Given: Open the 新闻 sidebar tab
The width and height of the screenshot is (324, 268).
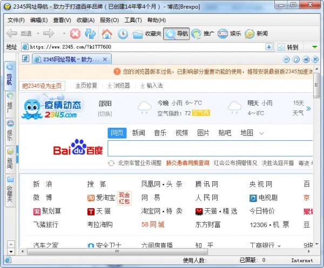Looking at the screenshot, I should pos(10,160).
